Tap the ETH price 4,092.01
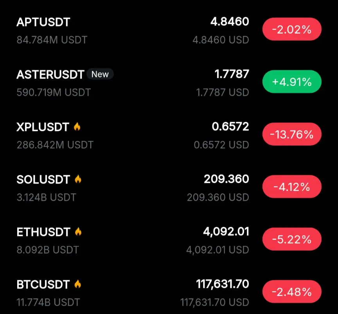The height and width of the screenshot is (314, 338). [x=226, y=232]
